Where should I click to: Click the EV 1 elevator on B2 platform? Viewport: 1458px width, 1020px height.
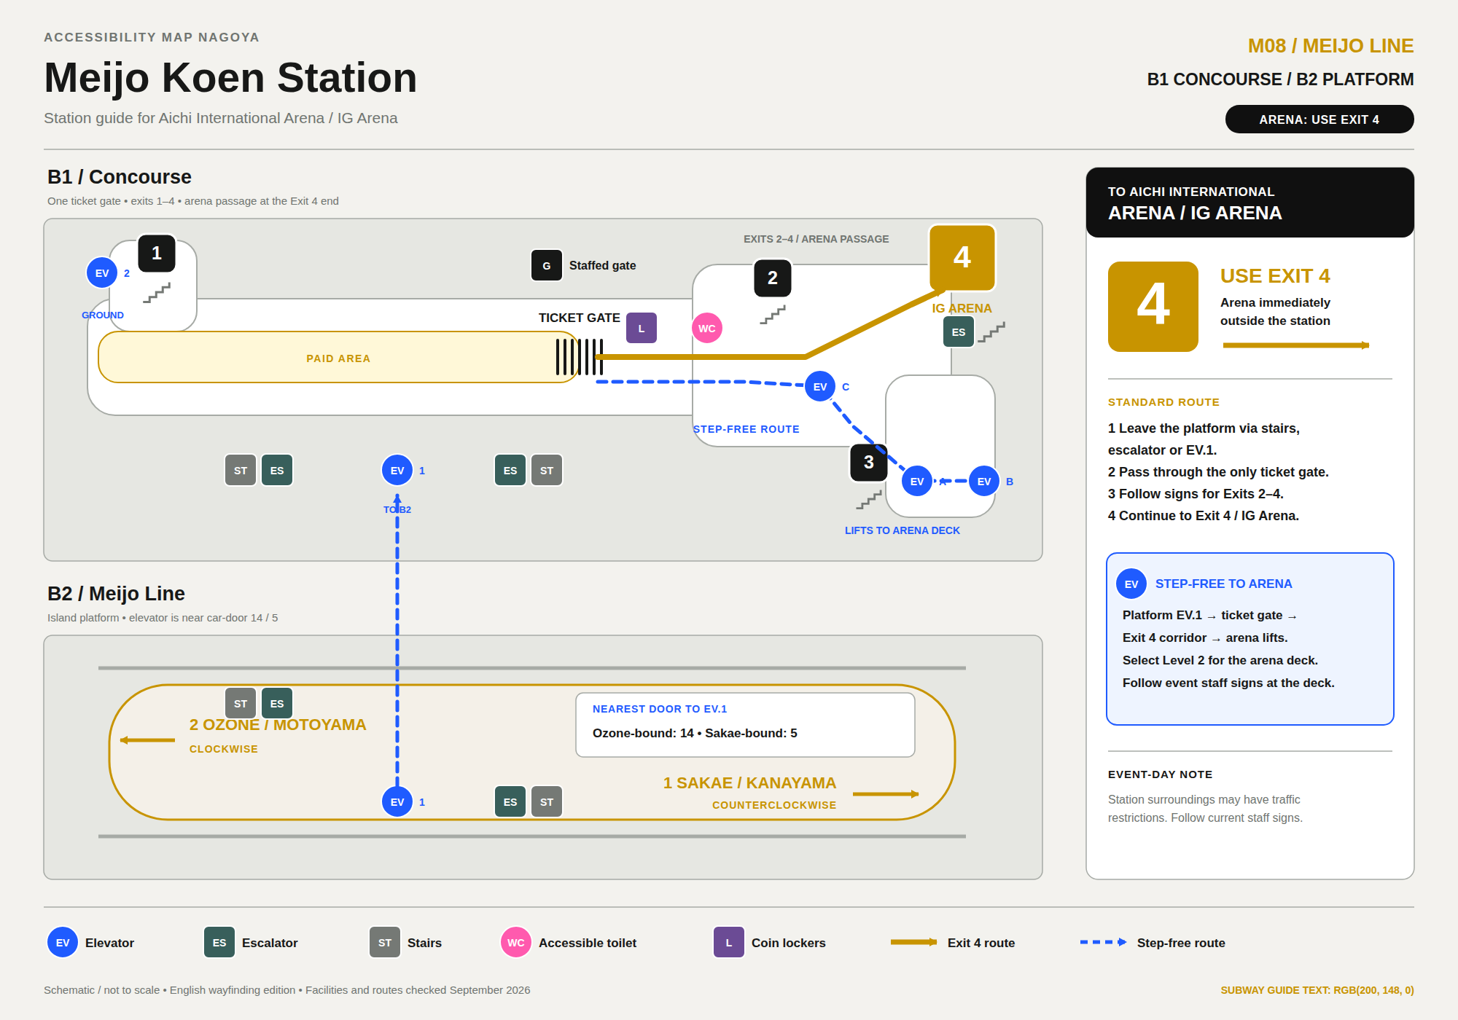397,802
